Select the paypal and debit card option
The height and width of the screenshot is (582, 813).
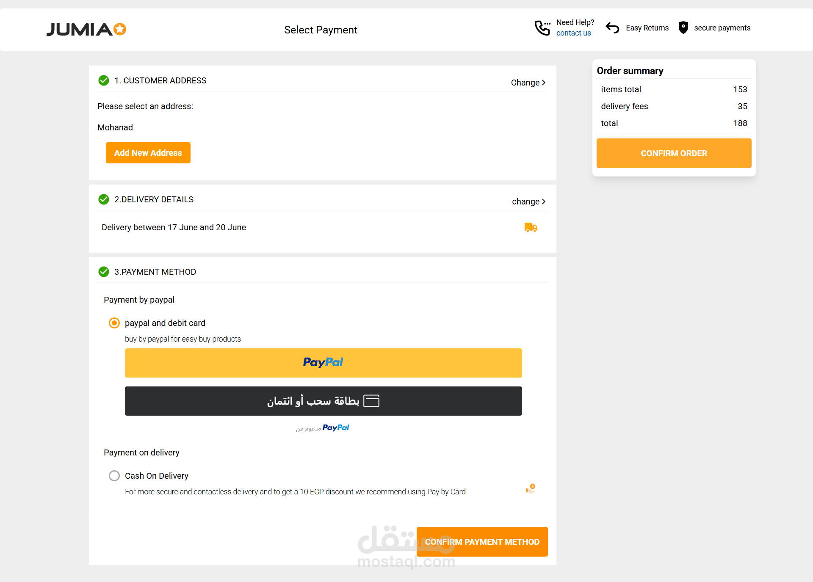click(x=114, y=323)
